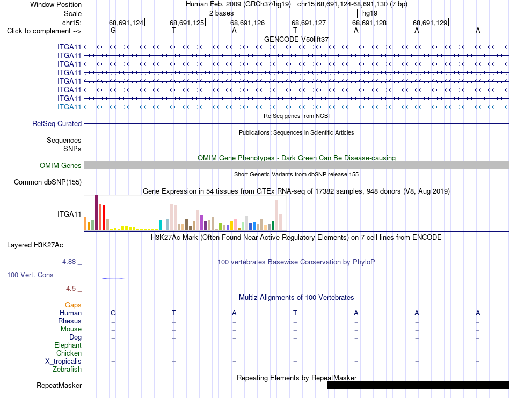Click the 'X_tropicalis' alignment row label
This screenshot has width=510, height=398.
63,362
